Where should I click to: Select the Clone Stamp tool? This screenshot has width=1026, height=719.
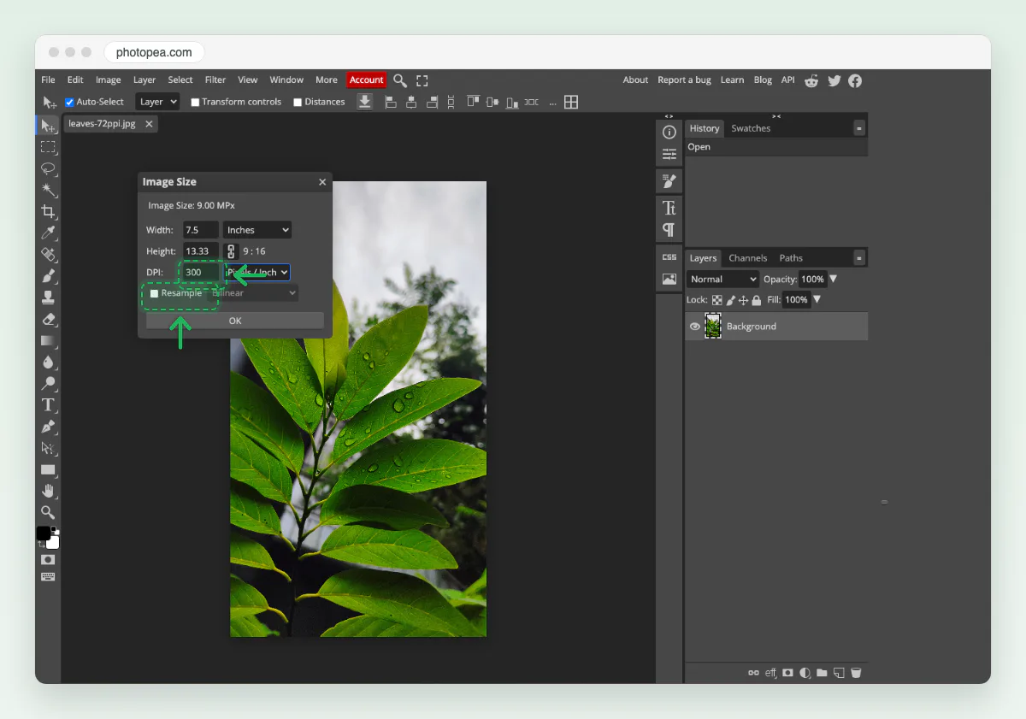pos(48,297)
